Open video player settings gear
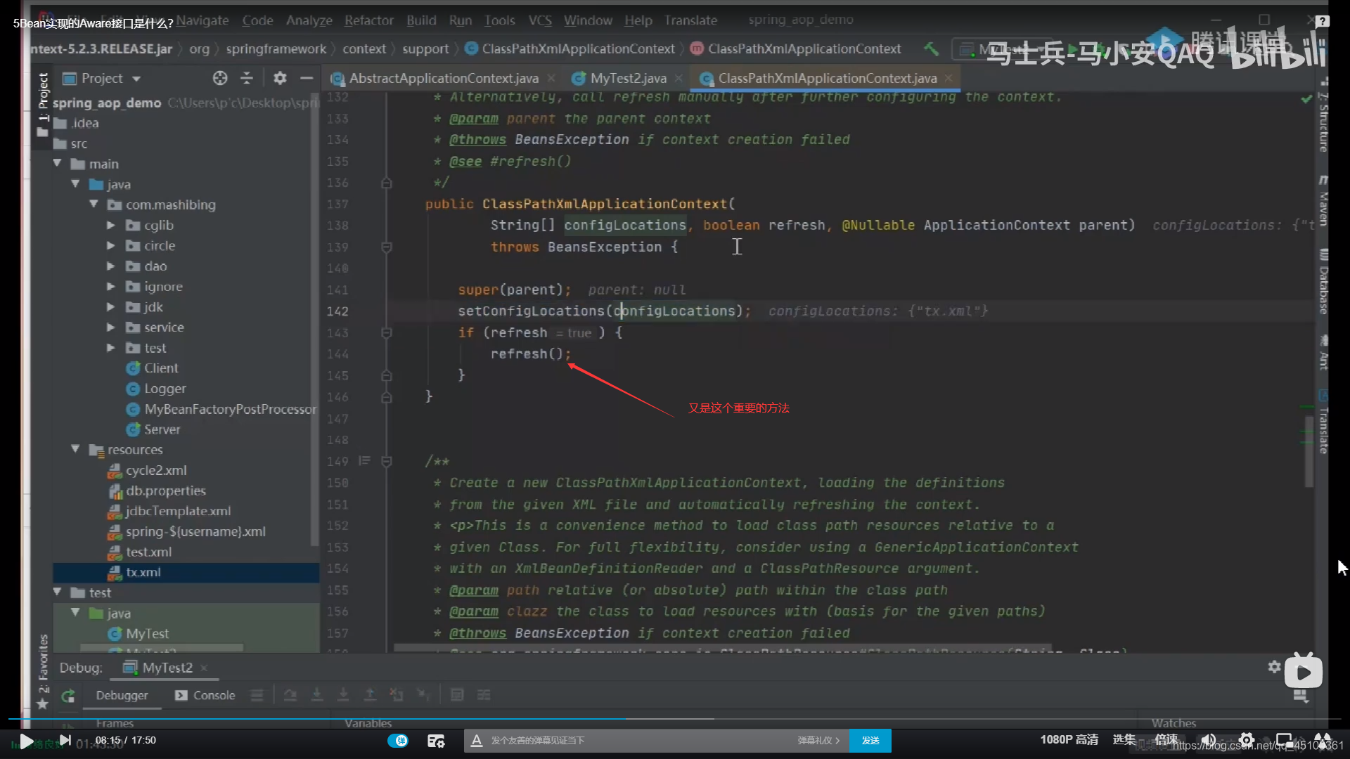Screen dimensions: 1350x759 pos(1247,740)
